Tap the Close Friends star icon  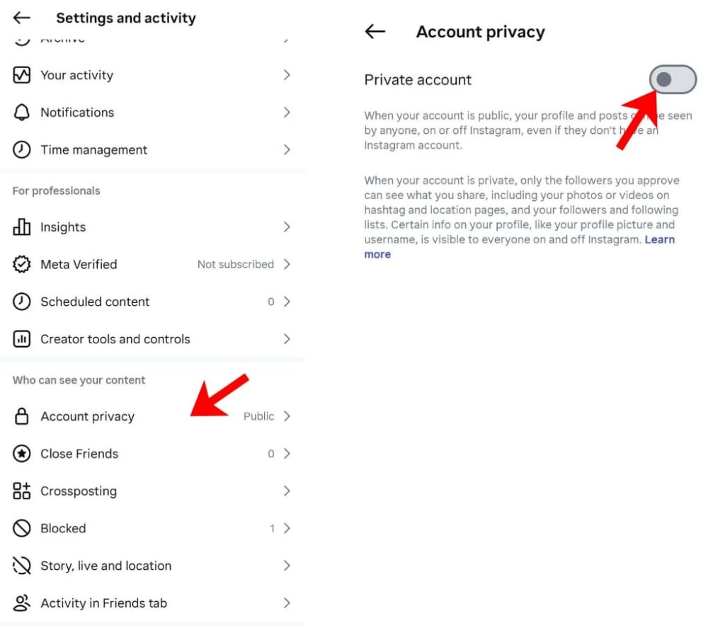22,454
